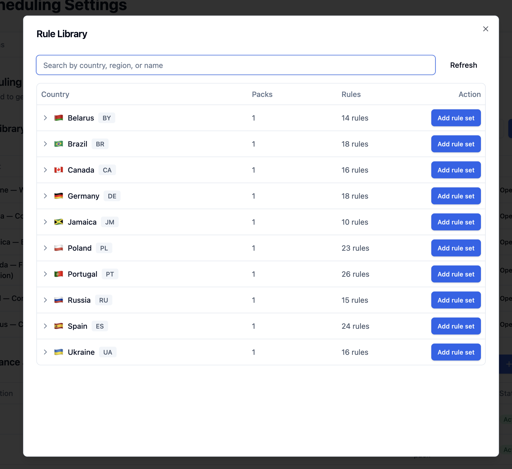Add rule set for Jamaica

pyautogui.click(x=456, y=222)
